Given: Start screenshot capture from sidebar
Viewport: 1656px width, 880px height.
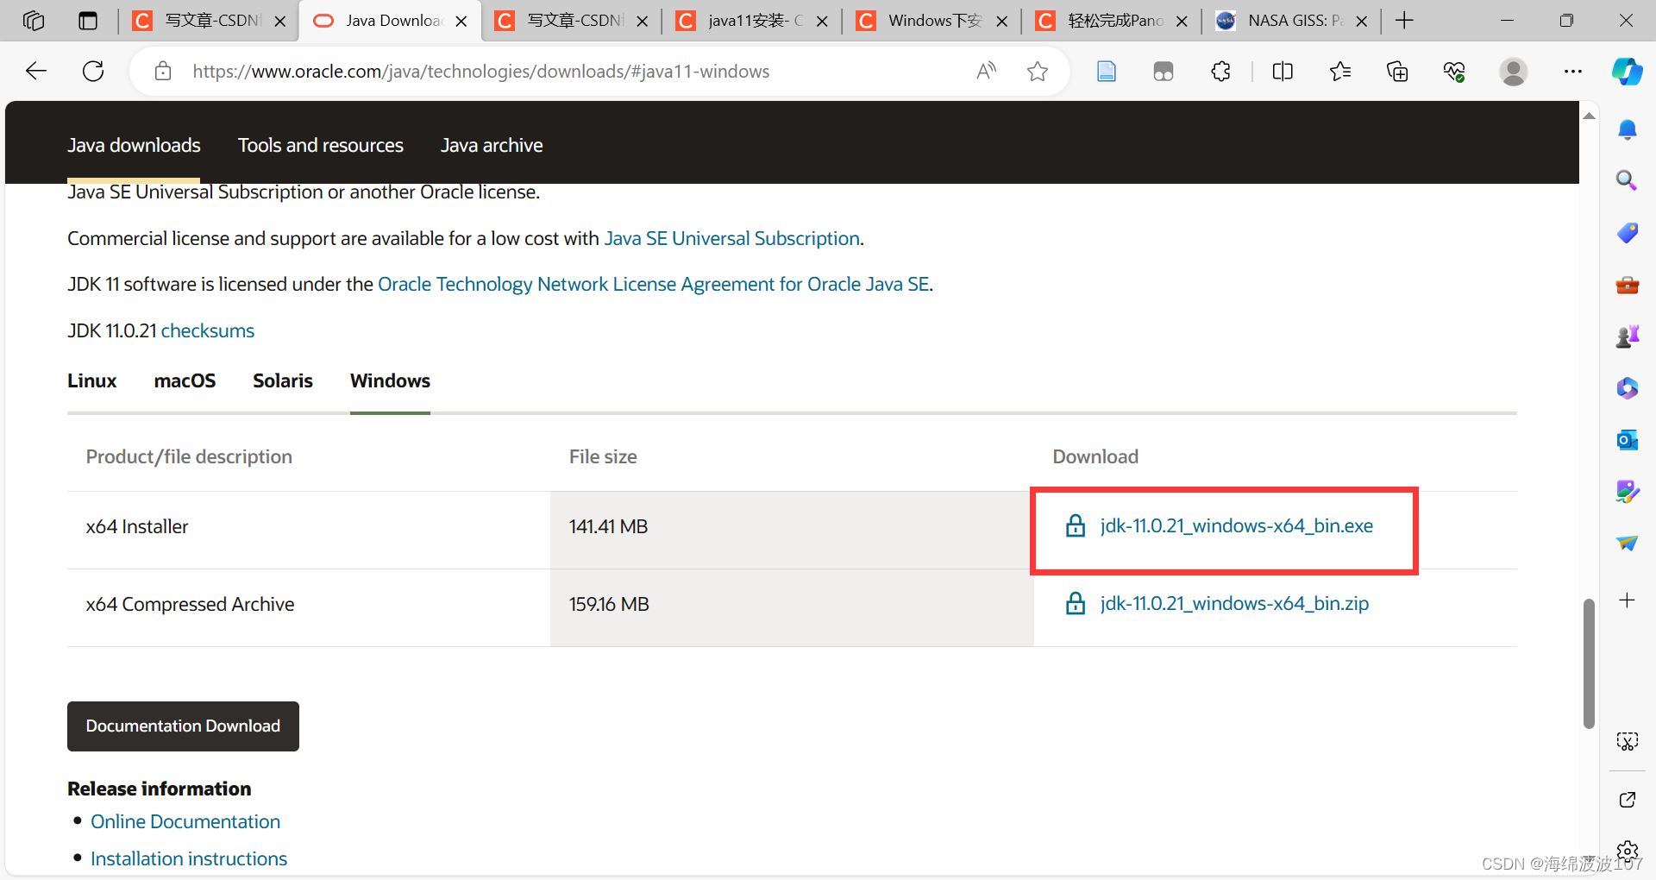Looking at the screenshot, I should (1628, 742).
